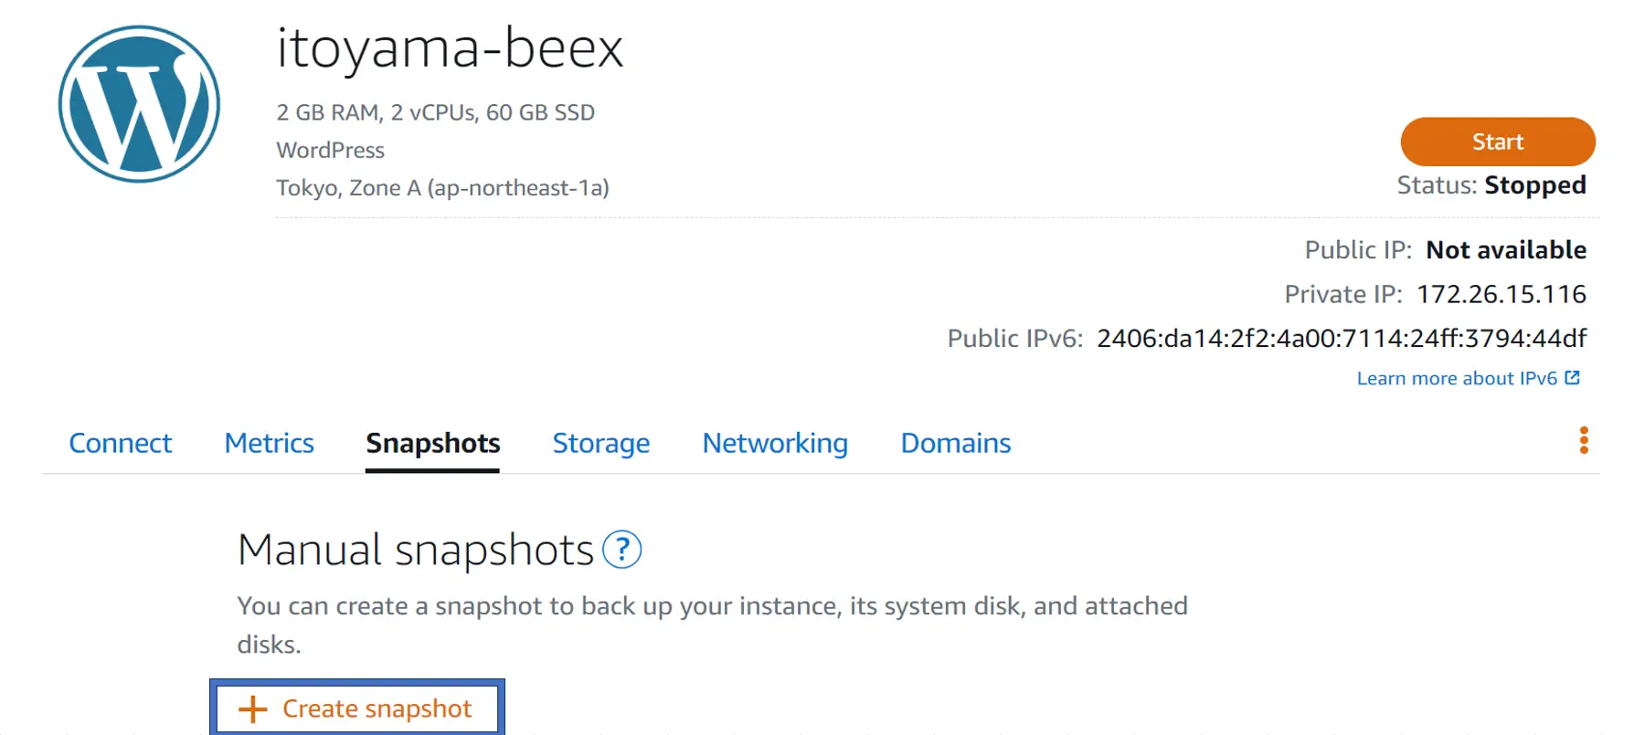Image resolution: width=1634 pixels, height=735 pixels.
Task: Click the Create snapshot button
Action: [x=357, y=709]
